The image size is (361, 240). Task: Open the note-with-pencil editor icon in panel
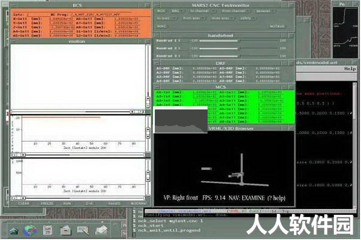coord(83,231)
